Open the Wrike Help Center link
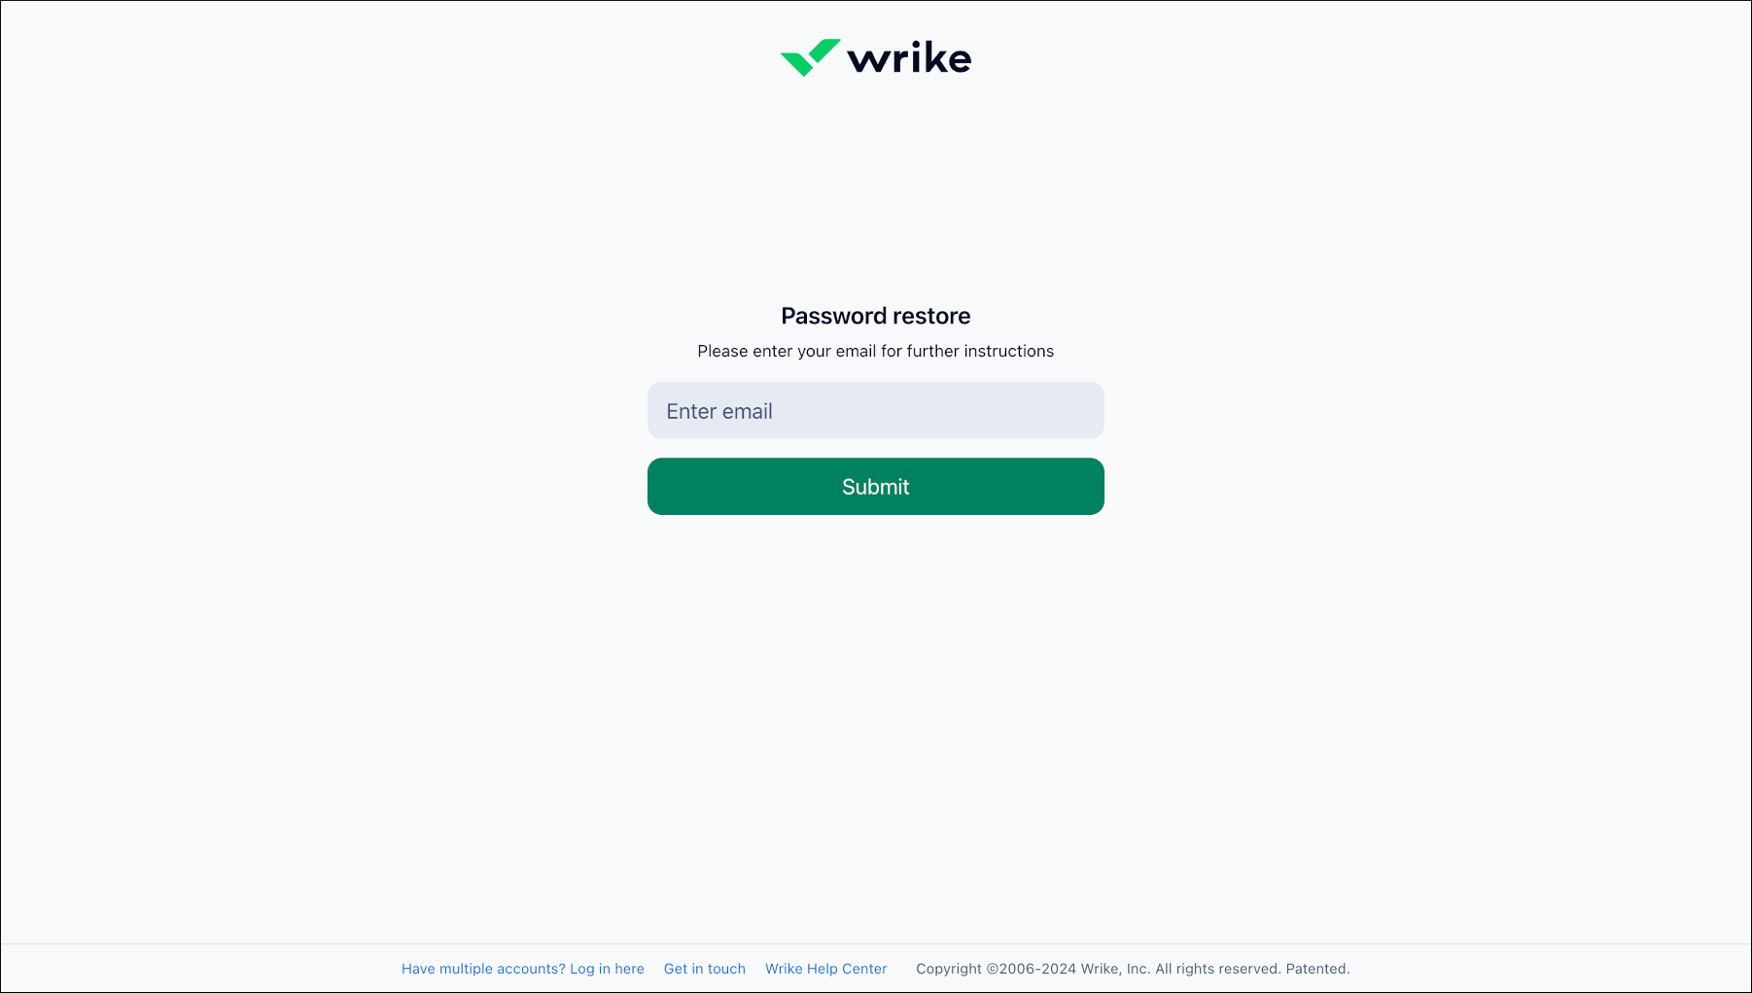 [826, 969]
